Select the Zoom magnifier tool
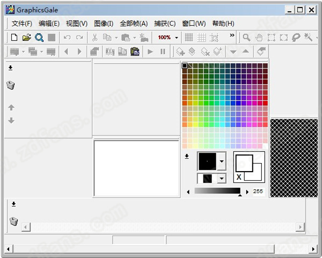 pos(246,38)
